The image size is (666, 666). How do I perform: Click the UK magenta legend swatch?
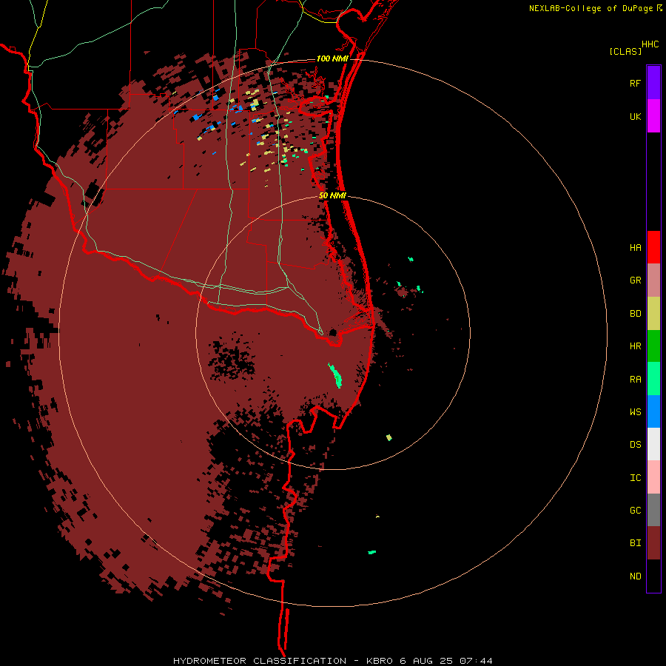click(653, 116)
